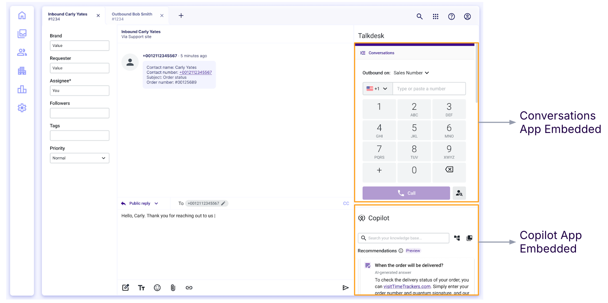
Task: Click the contact avatar in message
Action: click(x=130, y=62)
